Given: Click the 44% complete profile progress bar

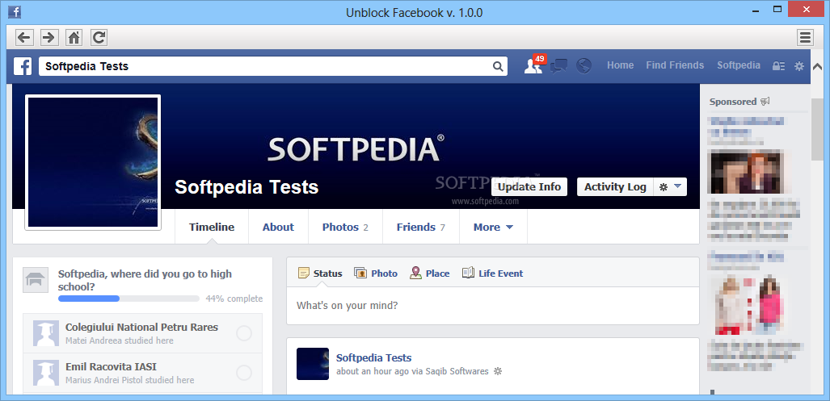Looking at the screenshot, I should (x=129, y=299).
